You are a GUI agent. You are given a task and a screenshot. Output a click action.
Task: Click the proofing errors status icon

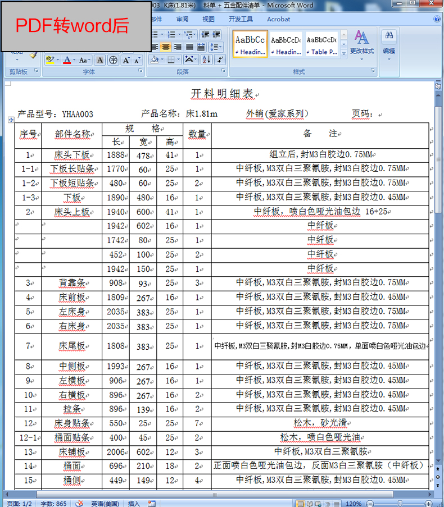coord(79,504)
